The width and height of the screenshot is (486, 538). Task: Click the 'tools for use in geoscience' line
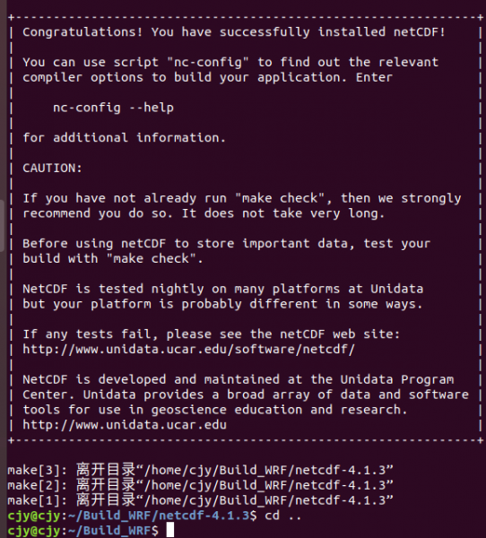pos(215,410)
